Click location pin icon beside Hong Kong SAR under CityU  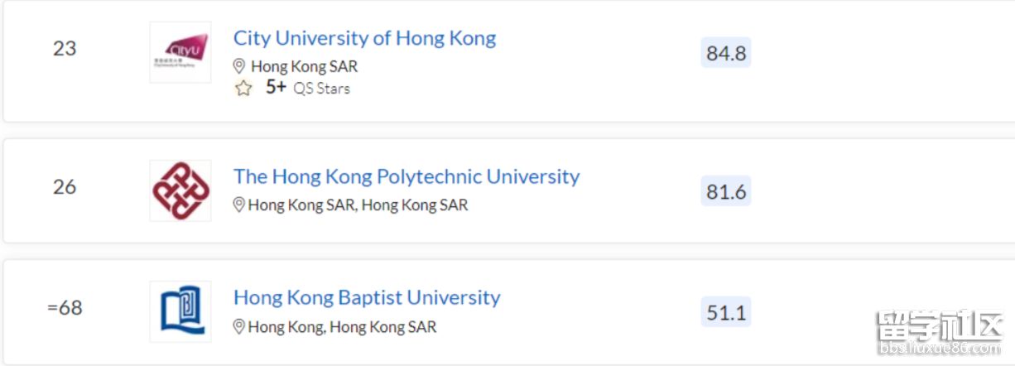[239, 66]
